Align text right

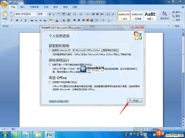coord(83,20)
